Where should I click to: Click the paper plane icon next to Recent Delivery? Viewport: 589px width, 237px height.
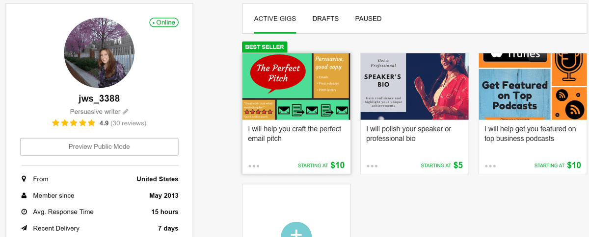[24, 228]
